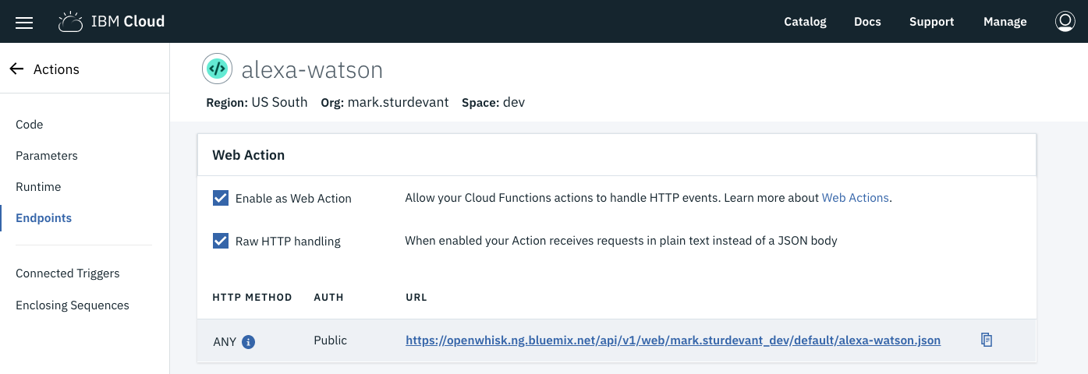Open the alexa-watson.json endpoint URL
Image resolution: width=1088 pixels, height=374 pixels.
coord(673,340)
